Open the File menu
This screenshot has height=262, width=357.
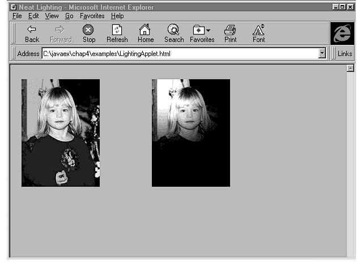17,16
